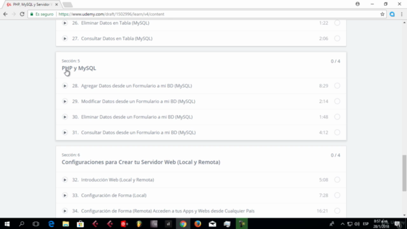The width and height of the screenshot is (407, 229).
Task: Open the Chrome three-dot menu
Action: point(401,14)
